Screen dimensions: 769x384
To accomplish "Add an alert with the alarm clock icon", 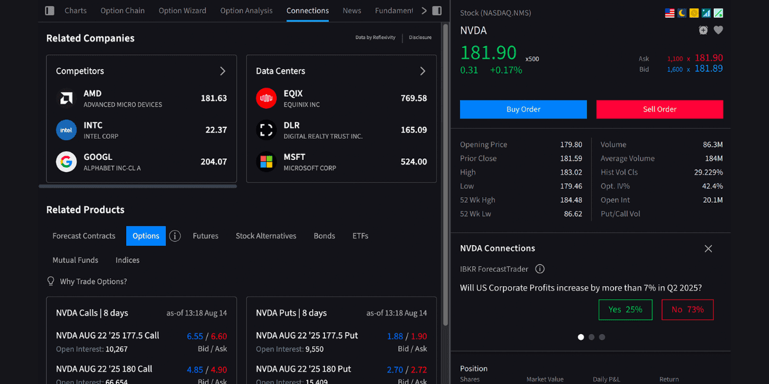I will [703, 30].
